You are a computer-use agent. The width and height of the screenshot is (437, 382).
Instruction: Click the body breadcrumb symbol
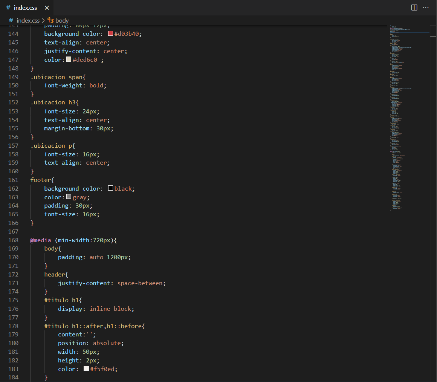point(62,21)
